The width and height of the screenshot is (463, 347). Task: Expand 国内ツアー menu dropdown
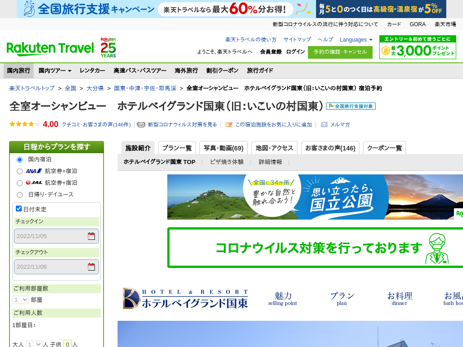click(55, 70)
